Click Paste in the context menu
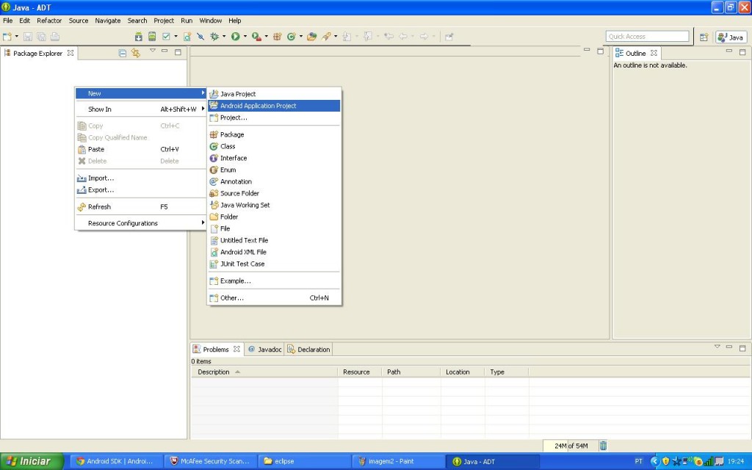The image size is (752, 470). (x=140, y=149)
